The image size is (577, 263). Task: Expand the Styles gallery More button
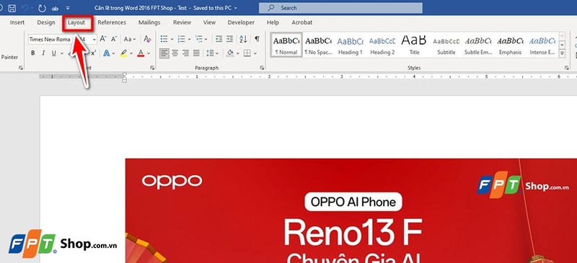[x=562, y=54]
